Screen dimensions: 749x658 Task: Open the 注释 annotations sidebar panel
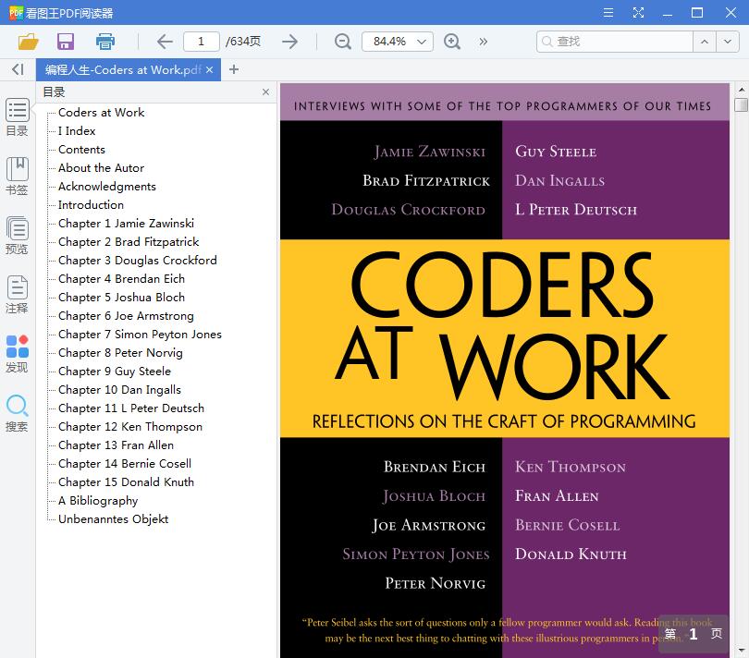(x=18, y=295)
